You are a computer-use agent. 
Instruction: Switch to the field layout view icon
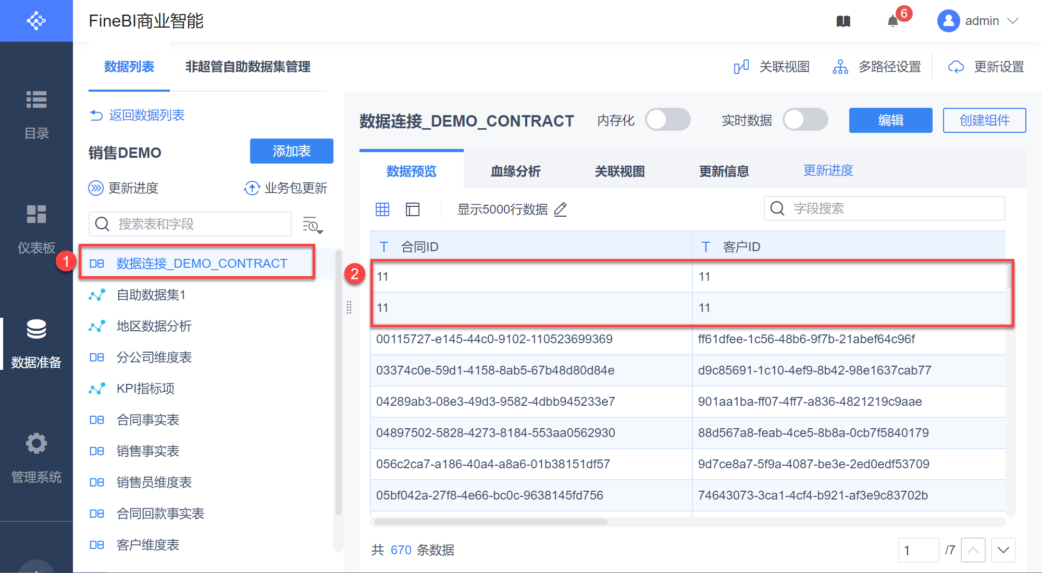[x=413, y=209]
